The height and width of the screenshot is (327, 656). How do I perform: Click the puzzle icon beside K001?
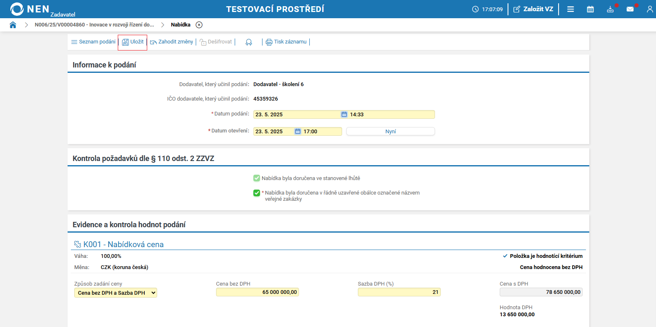click(x=78, y=244)
